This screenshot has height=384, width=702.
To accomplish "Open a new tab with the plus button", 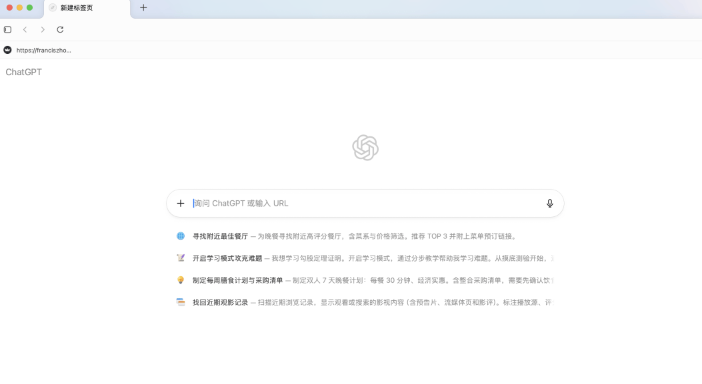I will tap(143, 8).
